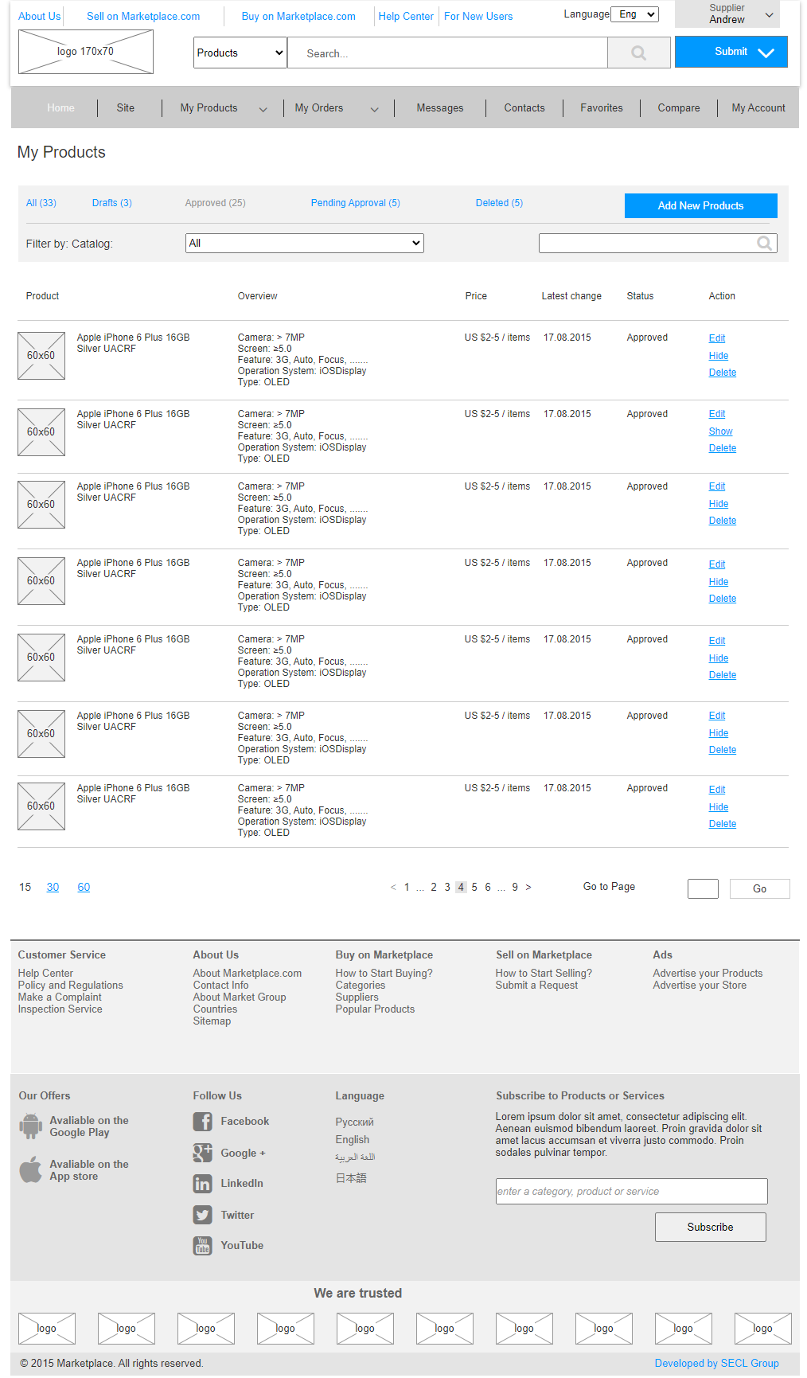Viewport: 807px width, 1378px height.
Task: Open the LinkedIn icon link
Action: (x=202, y=1184)
